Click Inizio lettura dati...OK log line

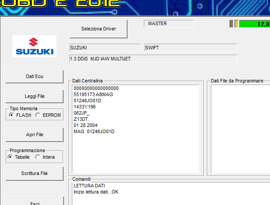click(x=96, y=192)
